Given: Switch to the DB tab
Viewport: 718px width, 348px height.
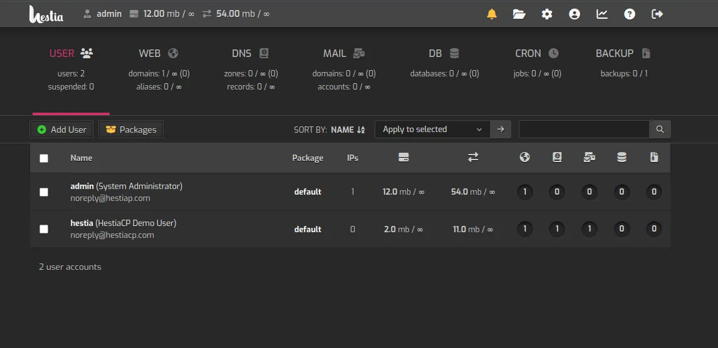Looking at the screenshot, I should point(444,53).
